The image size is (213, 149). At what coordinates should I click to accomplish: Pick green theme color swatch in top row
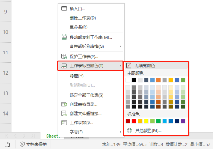[x=183, y=80]
